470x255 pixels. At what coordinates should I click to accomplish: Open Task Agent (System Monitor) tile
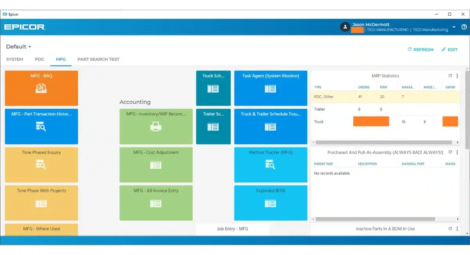[x=271, y=88]
